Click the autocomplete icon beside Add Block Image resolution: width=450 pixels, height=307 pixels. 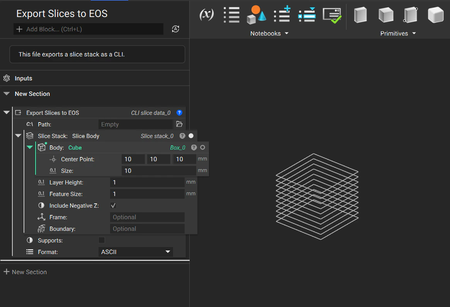point(175,29)
